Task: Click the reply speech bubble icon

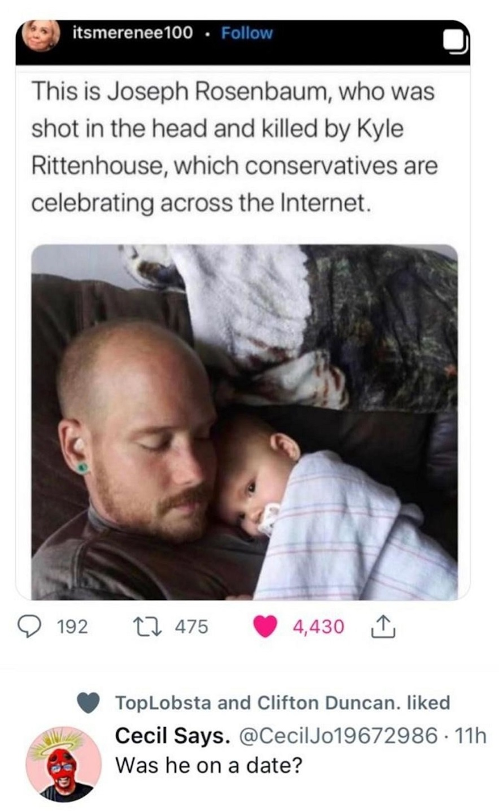Action: point(30,626)
